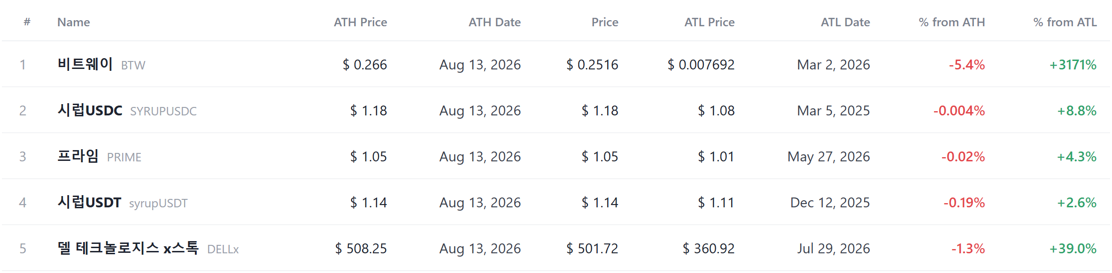
Task: Open the 시럽USDC coin link
Action: coord(90,110)
